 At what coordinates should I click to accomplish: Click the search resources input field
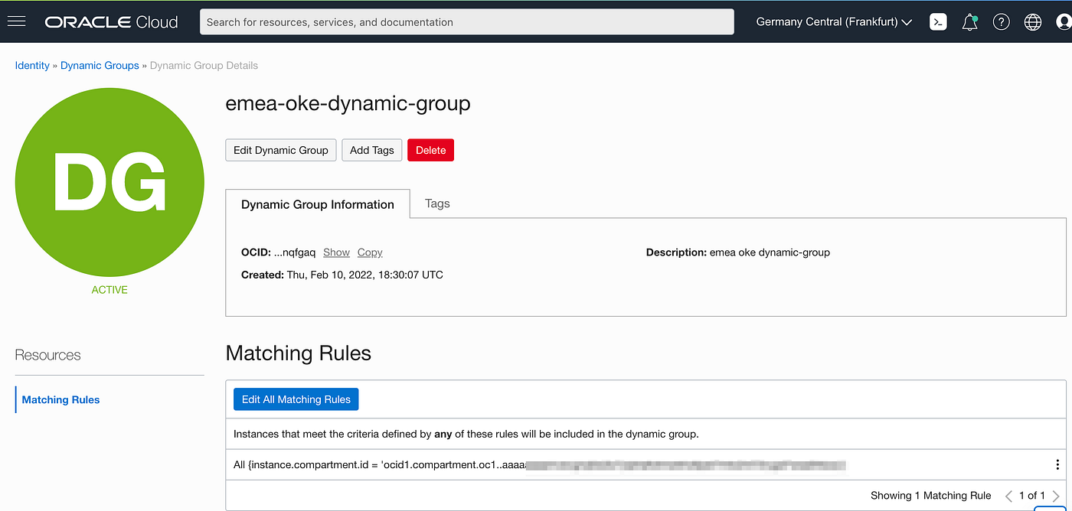466,22
